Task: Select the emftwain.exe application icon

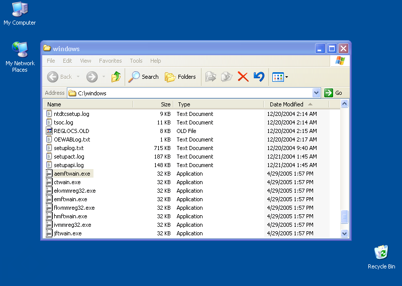Action: tap(49, 199)
